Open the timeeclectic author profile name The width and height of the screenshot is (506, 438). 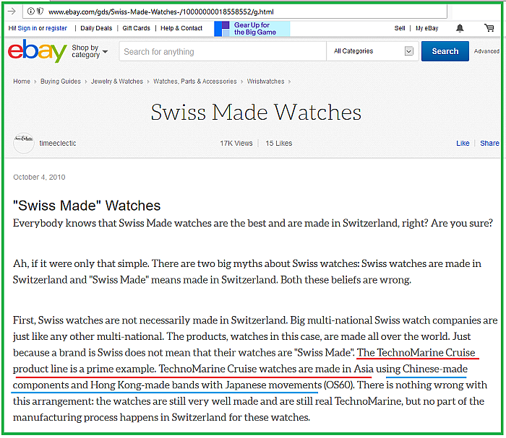click(58, 144)
